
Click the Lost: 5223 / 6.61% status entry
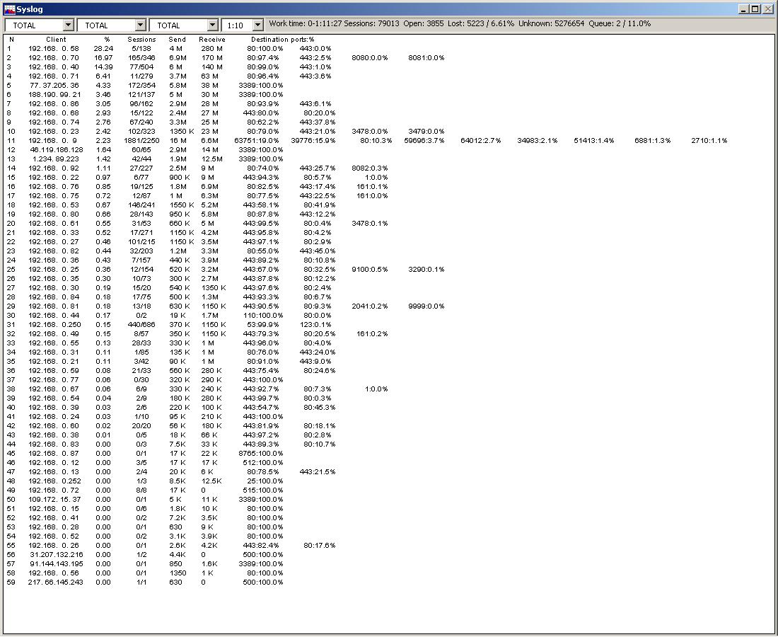coord(481,23)
